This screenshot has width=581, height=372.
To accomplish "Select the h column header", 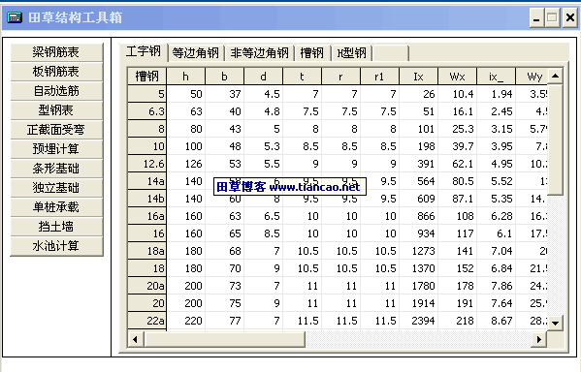I will [x=186, y=77].
